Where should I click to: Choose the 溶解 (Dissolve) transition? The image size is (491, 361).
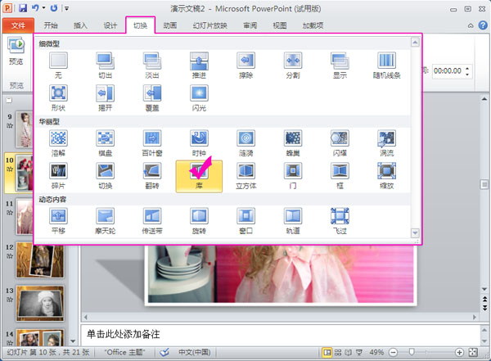pyautogui.click(x=58, y=143)
